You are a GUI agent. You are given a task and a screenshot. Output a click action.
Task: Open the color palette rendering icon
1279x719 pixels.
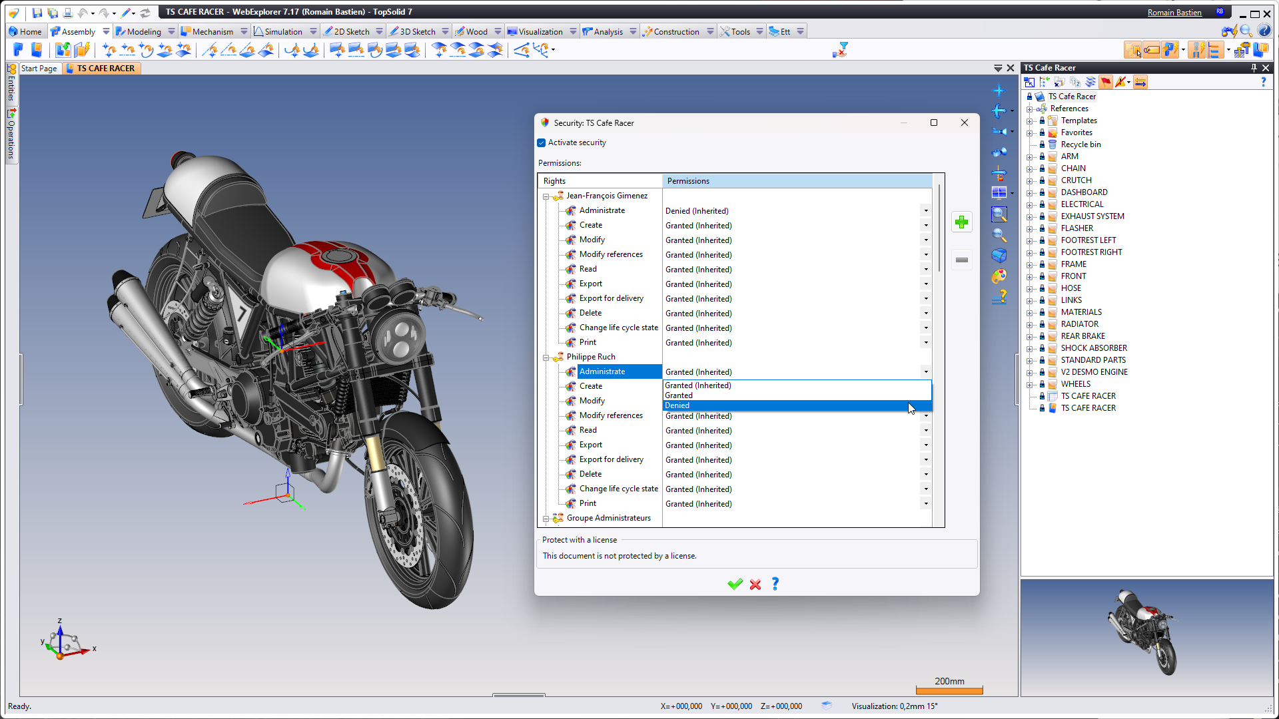[x=999, y=276]
